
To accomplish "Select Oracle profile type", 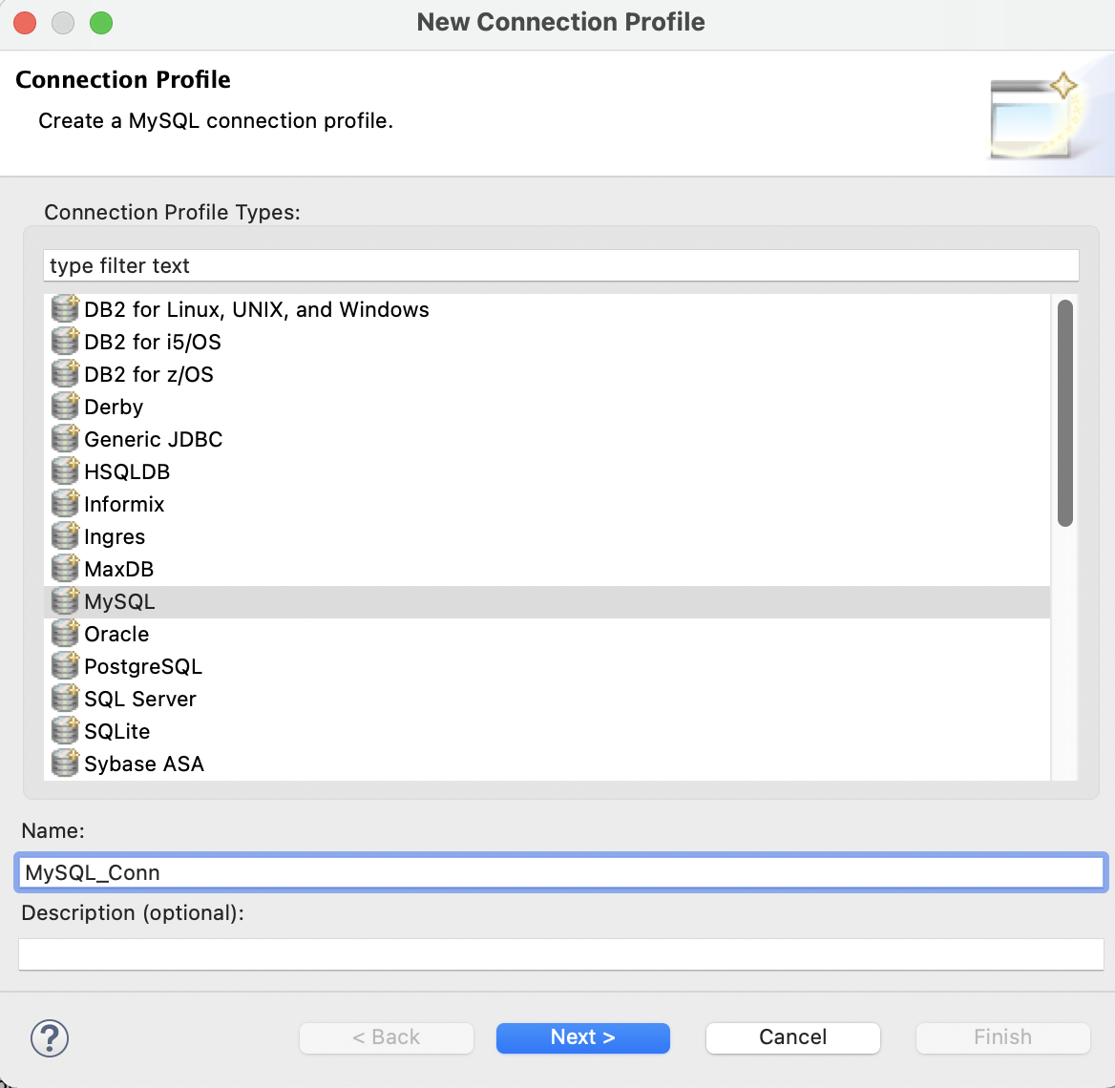I will point(546,635).
